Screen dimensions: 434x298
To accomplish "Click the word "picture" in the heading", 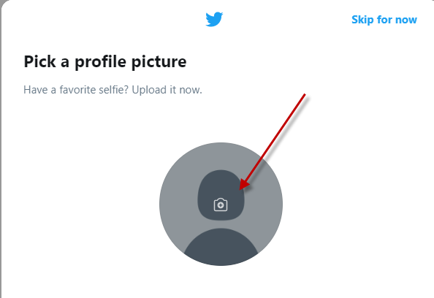I will coord(159,61).
